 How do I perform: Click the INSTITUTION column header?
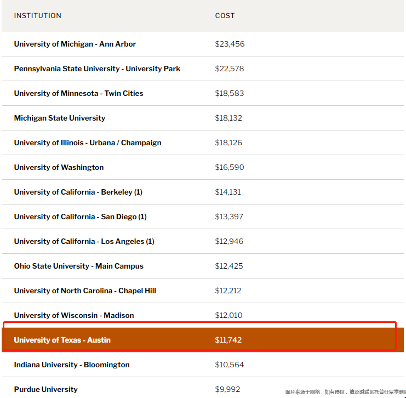38,16
